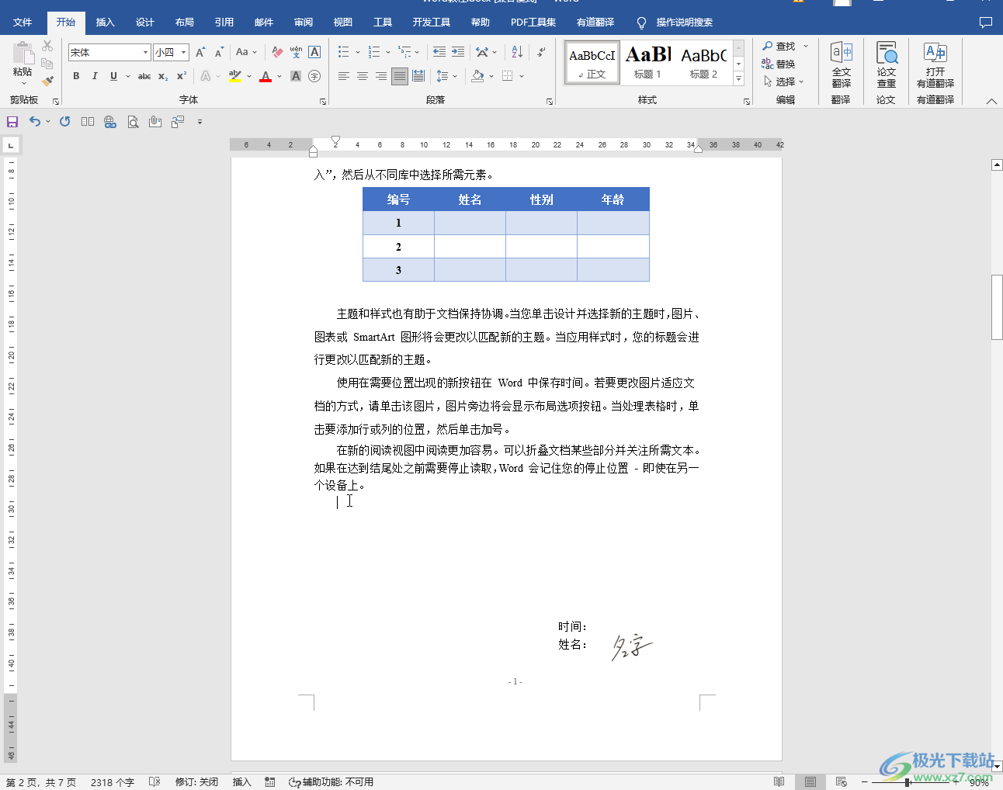The width and height of the screenshot is (1003, 790).
Task: Open Change Case (Aa) dropdown
Action: pyautogui.click(x=246, y=52)
